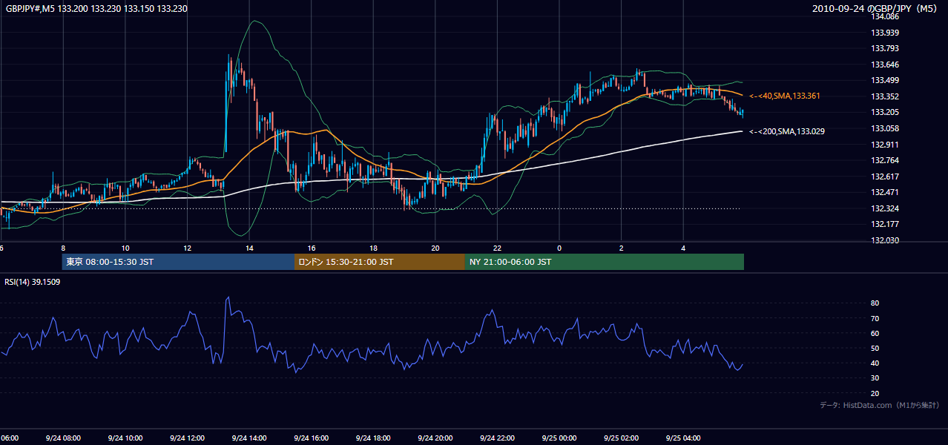Click the 133.205 price axis label

click(x=885, y=113)
